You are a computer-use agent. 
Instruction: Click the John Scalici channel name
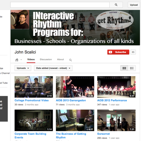pos(25,52)
